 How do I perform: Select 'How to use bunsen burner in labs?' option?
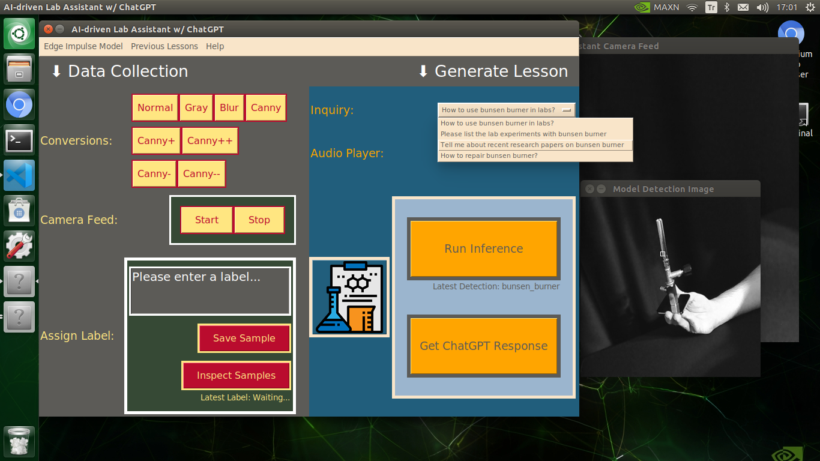(x=535, y=123)
